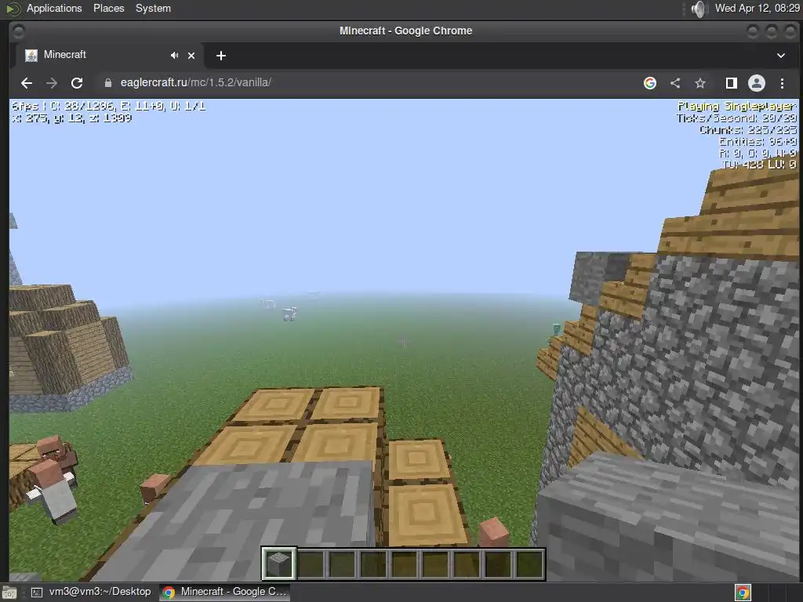Image resolution: width=803 pixels, height=602 pixels.
Task: Open the Chrome side panel
Action: [732, 83]
